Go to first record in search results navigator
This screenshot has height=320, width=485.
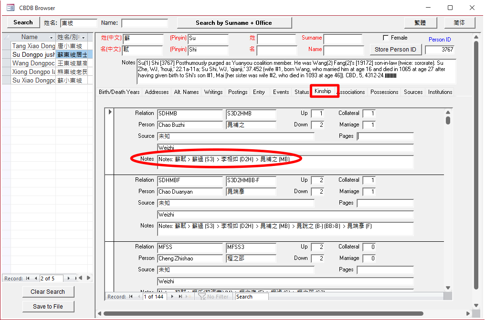28,278
